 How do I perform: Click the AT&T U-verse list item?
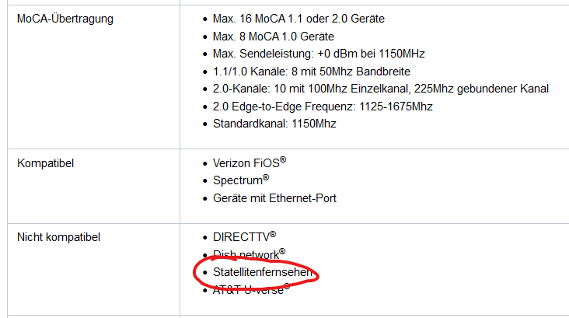click(x=247, y=289)
